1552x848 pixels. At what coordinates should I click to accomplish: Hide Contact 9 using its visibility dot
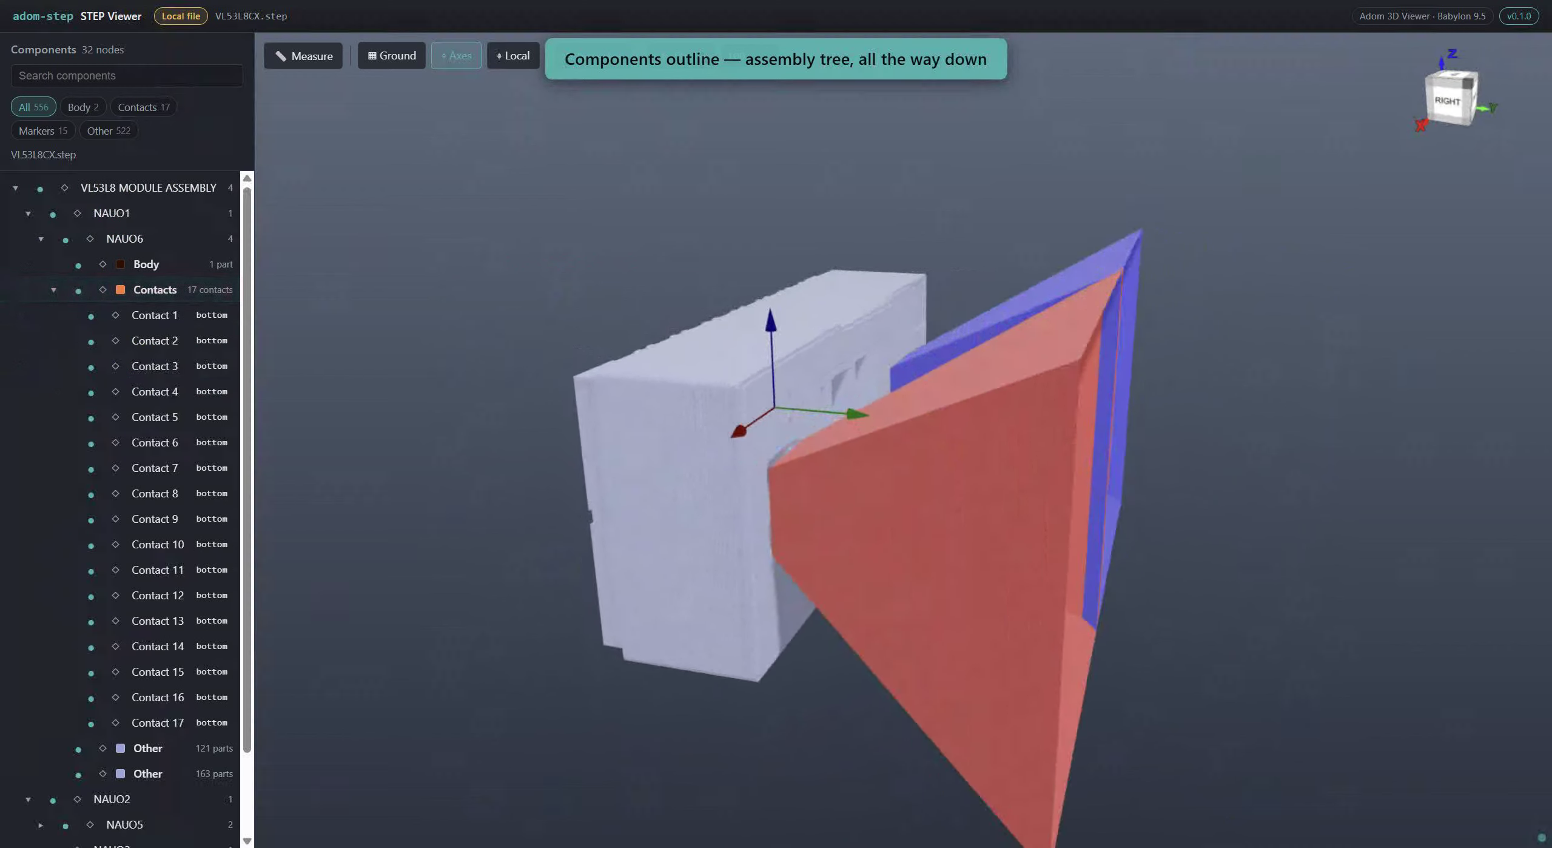click(x=91, y=520)
